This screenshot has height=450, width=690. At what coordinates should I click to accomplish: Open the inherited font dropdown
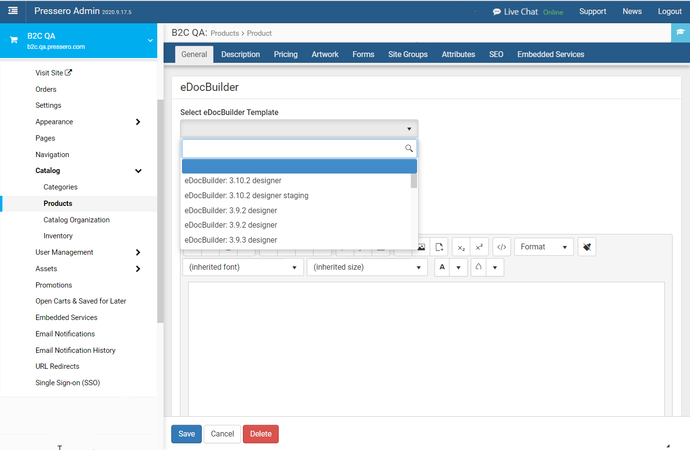click(x=243, y=267)
